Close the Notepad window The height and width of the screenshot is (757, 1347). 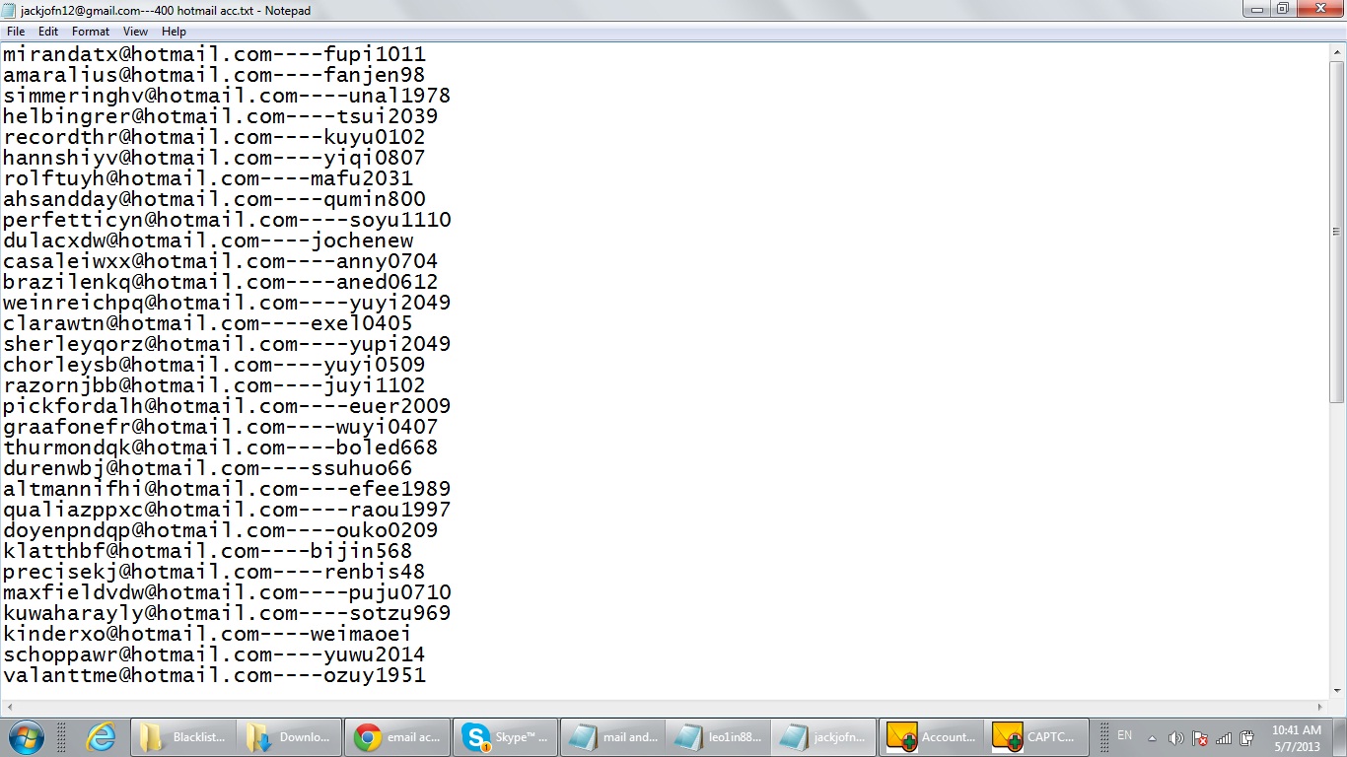(x=1319, y=9)
